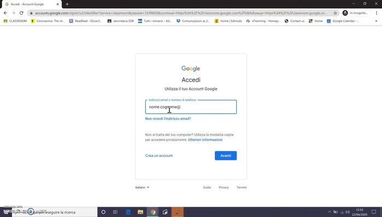382x217 pixels.
Task: Open the Comunicazioni as bookmark
Action: click(x=193, y=21)
